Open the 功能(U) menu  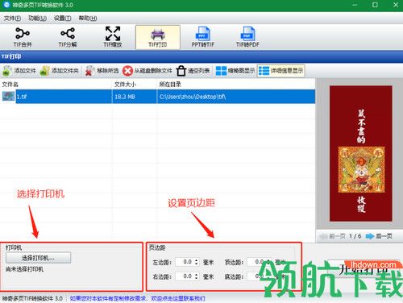(37, 19)
